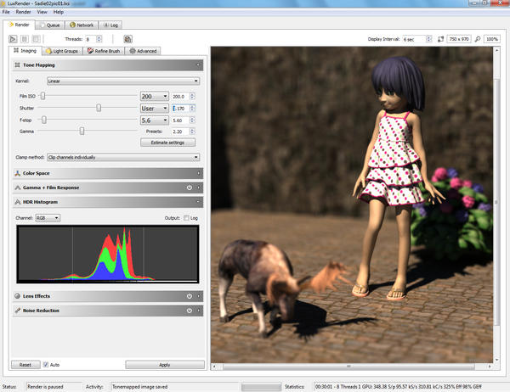The image size is (510, 392).
Task: Select the top-level Render tab
Action: pos(19,25)
